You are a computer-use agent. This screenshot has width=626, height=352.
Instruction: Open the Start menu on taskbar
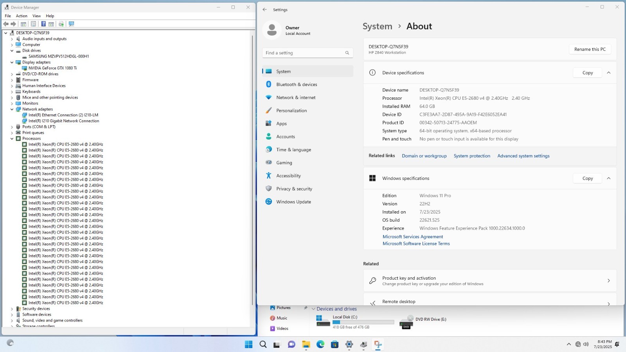click(x=248, y=344)
